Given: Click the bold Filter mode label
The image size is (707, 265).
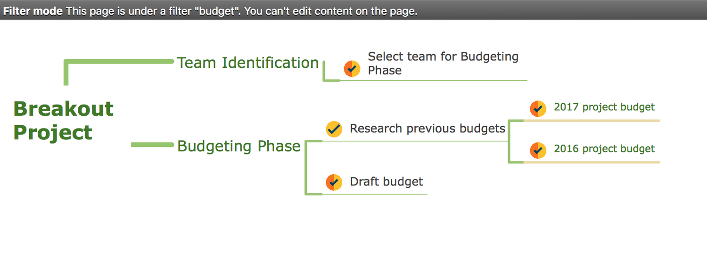Looking at the screenshot, I should pyautogui.click(x=33, y=11).
